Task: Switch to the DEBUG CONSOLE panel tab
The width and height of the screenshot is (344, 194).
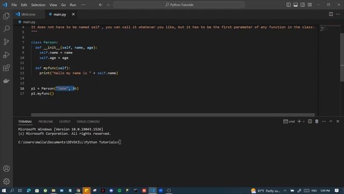Action: (88, 122)
